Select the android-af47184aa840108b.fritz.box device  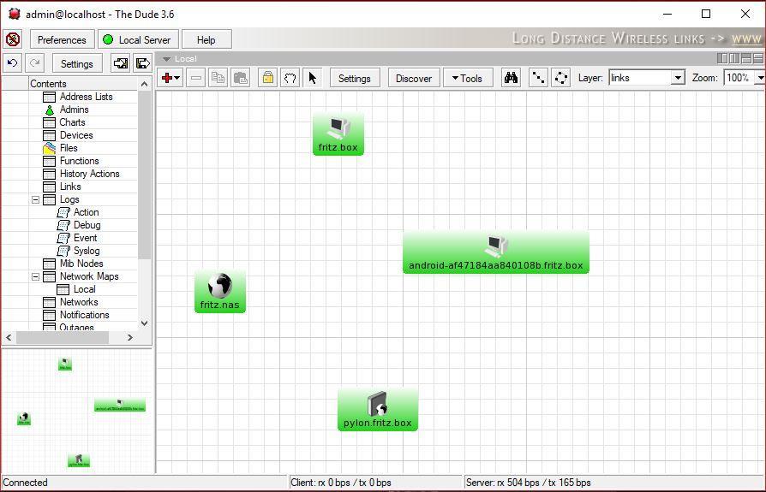pos(496,252)
